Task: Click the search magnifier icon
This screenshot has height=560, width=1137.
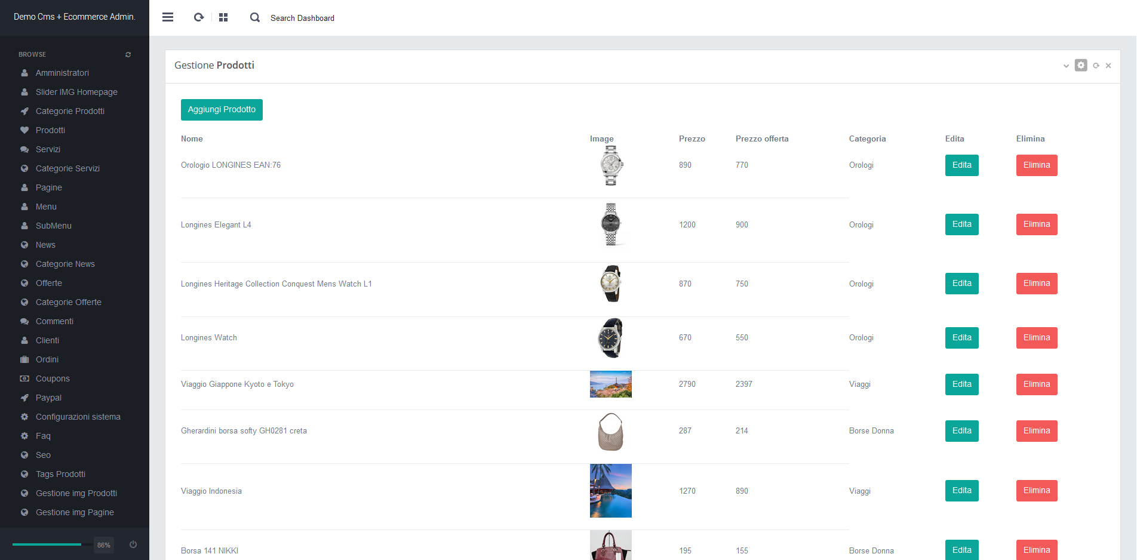Action: 255,17
